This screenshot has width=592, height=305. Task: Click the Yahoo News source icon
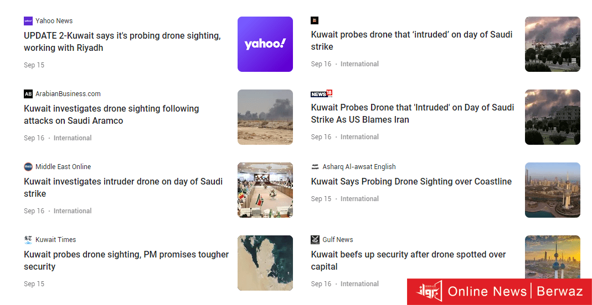28,21
